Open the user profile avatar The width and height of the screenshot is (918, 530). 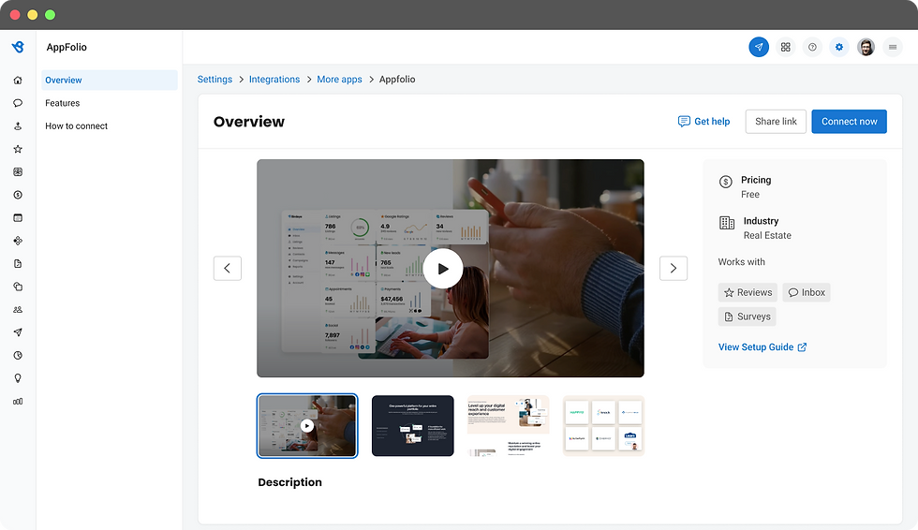click(x=866, y=47)
